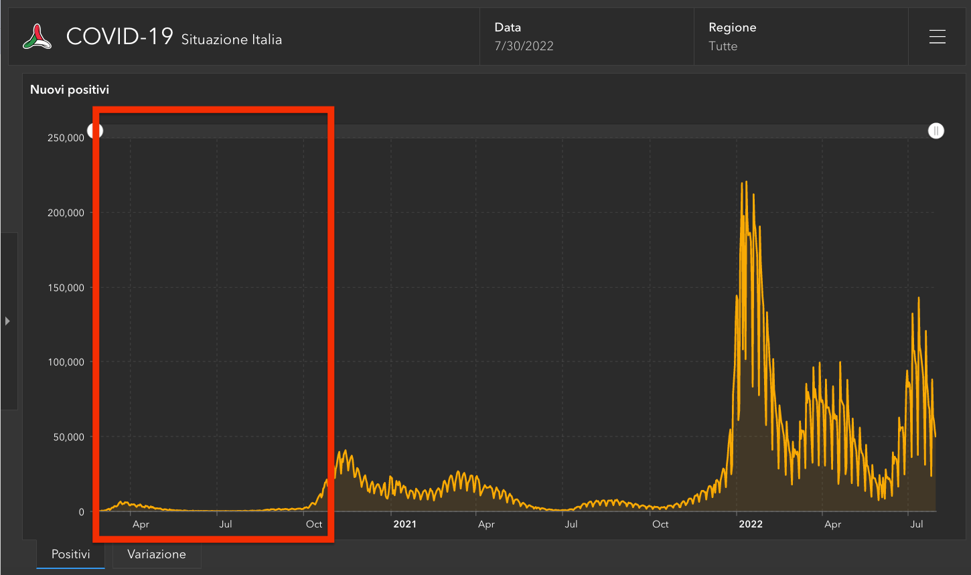
Task: Open the Regione filter showing Tutte
Action: pos(800,37)
